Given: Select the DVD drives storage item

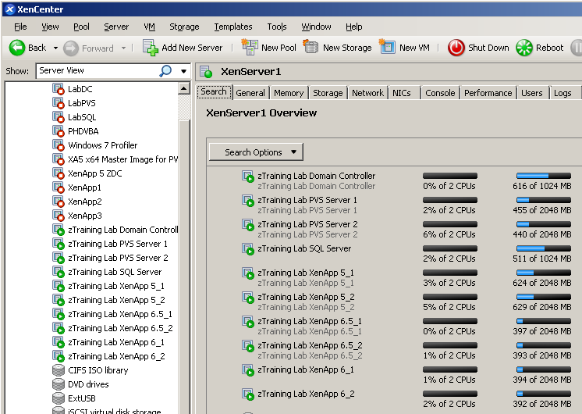Looking at the screenshot, I should click(87, 384).
